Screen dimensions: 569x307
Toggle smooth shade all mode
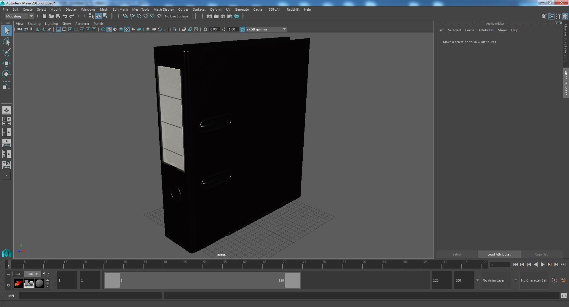pos(109,29)
